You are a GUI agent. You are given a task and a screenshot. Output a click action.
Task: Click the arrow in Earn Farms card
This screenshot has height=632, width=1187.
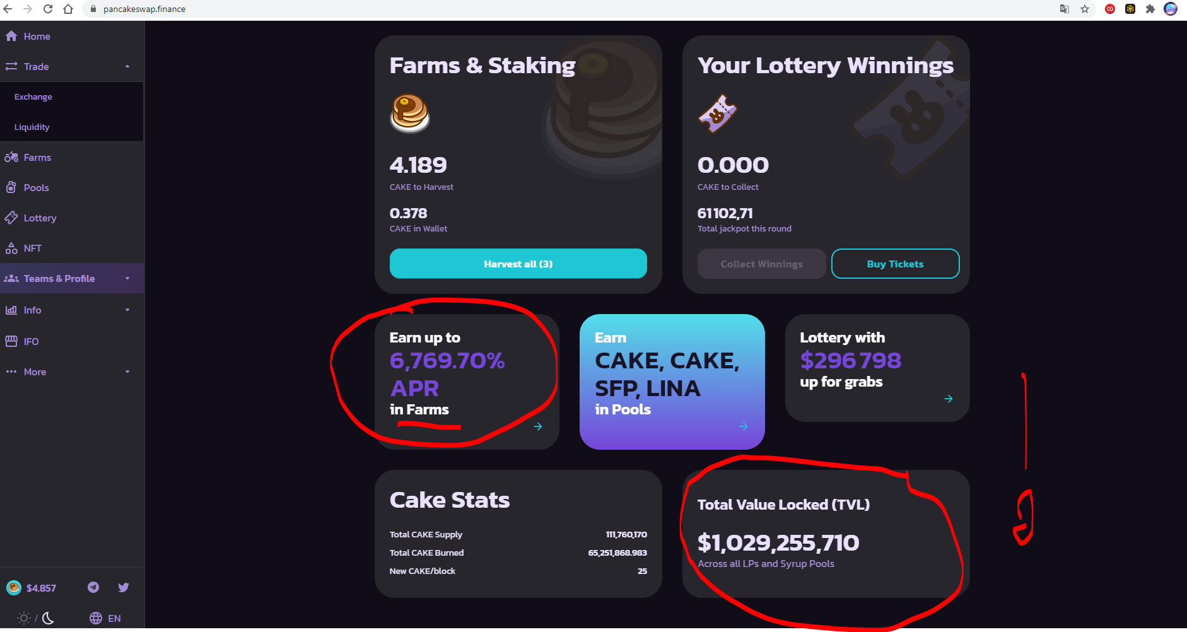538,426
